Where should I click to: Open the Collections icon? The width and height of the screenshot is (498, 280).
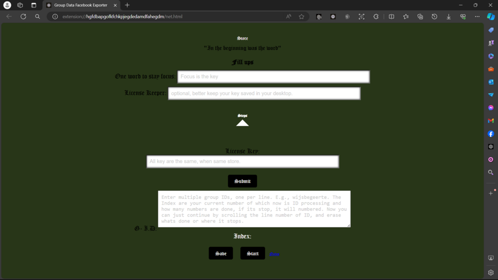420,16
